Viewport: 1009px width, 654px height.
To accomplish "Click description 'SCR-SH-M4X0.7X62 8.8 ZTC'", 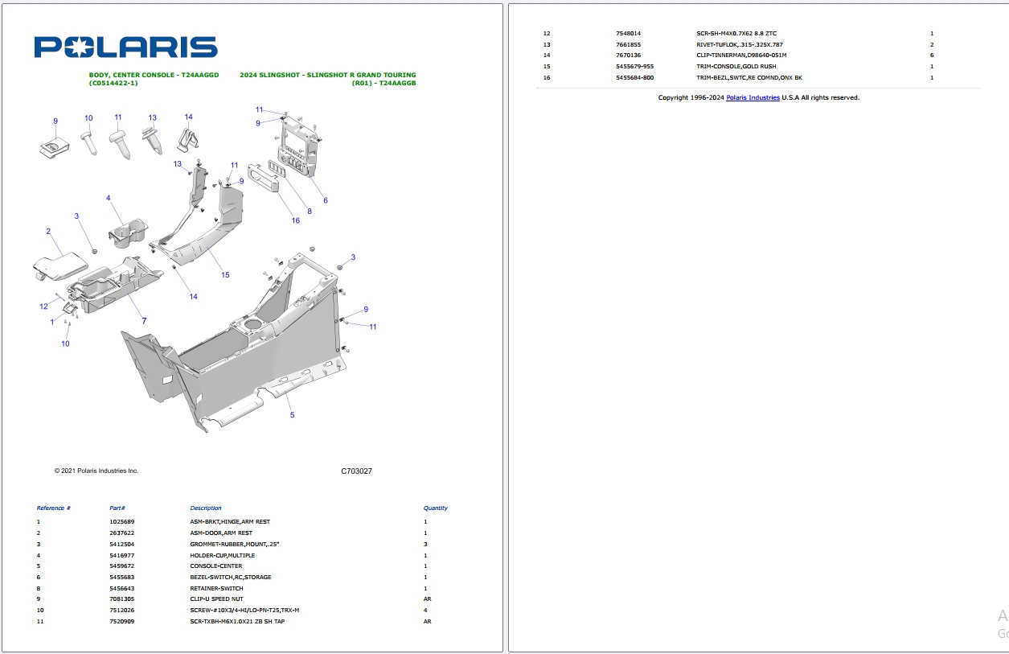I will 736,34.
